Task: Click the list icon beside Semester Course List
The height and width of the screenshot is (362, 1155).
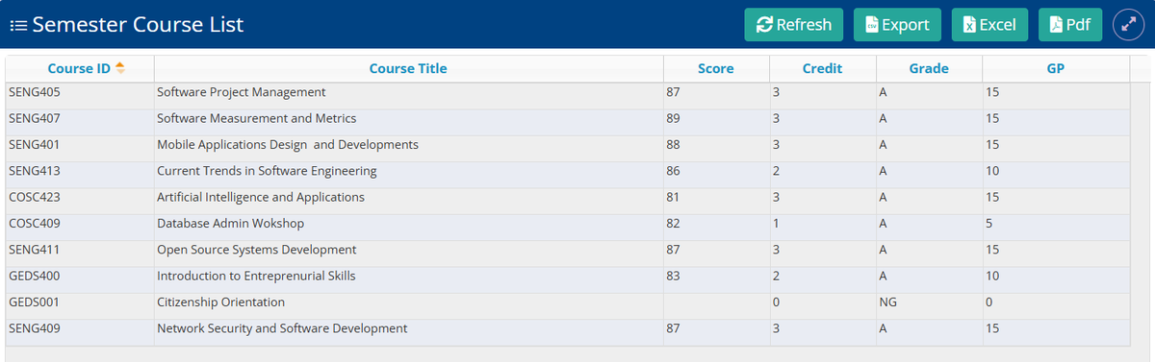Action: pos(17,25)
